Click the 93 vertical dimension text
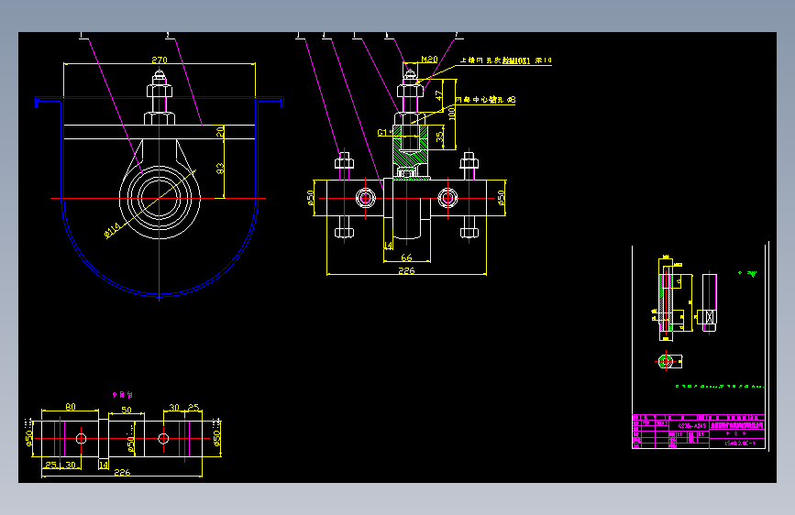This screenshot has height=515, width=795. [220, 169]
